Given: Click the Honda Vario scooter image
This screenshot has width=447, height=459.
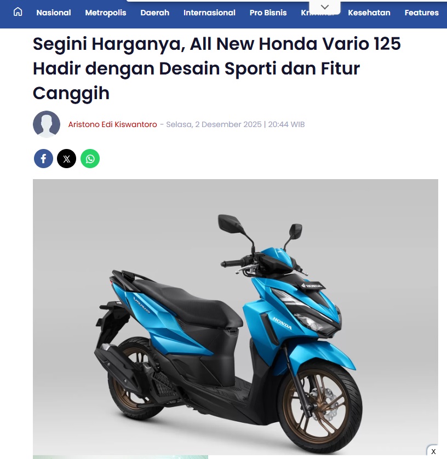Looking at the screenshot, I should (236, 317).
